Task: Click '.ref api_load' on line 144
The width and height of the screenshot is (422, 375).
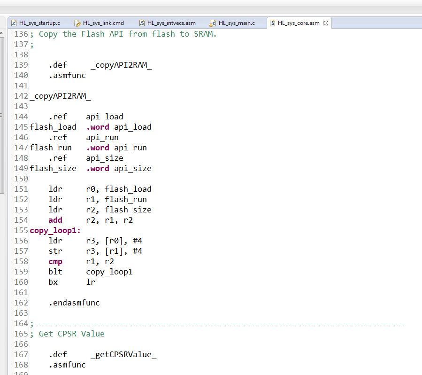Action: pos(86,117)
